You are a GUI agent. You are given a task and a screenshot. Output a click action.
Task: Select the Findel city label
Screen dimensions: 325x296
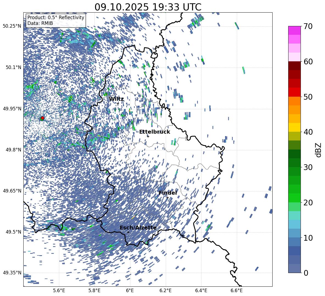point(168,193)
